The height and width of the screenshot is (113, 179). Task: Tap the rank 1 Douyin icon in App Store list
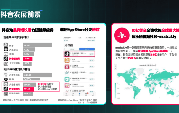(67, 54)
